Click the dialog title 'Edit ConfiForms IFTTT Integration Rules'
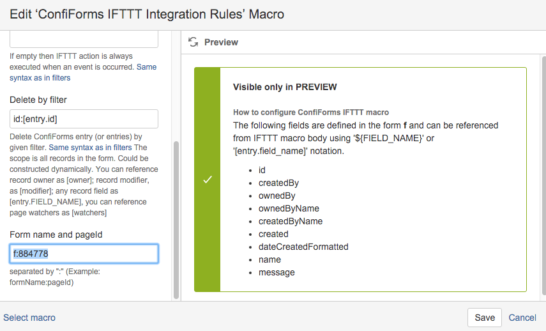The width and height of the screenshot is (546, 331). click(x=147, y=14)
